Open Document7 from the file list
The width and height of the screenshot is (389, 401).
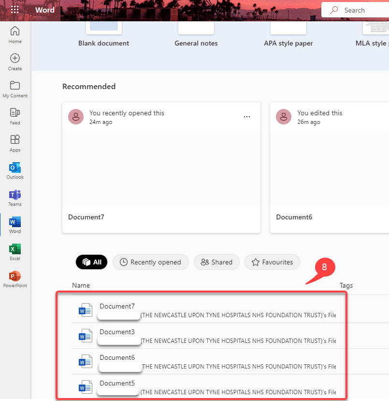click(x=117, y=306)
